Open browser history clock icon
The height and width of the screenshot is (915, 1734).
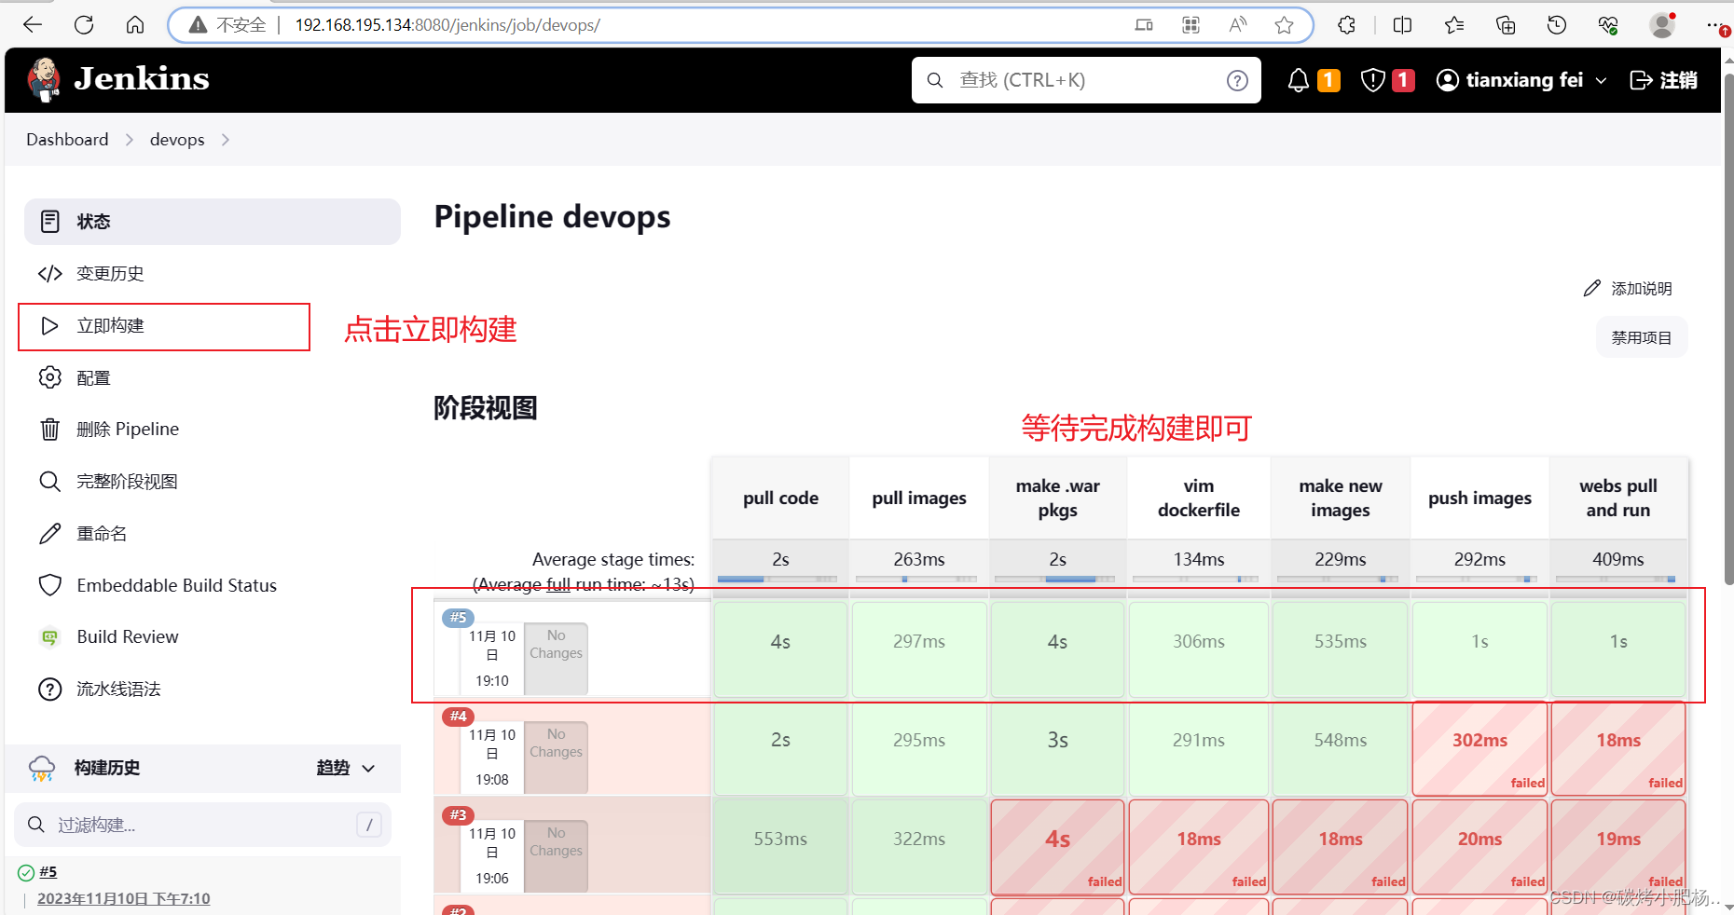click(1557, 25)
